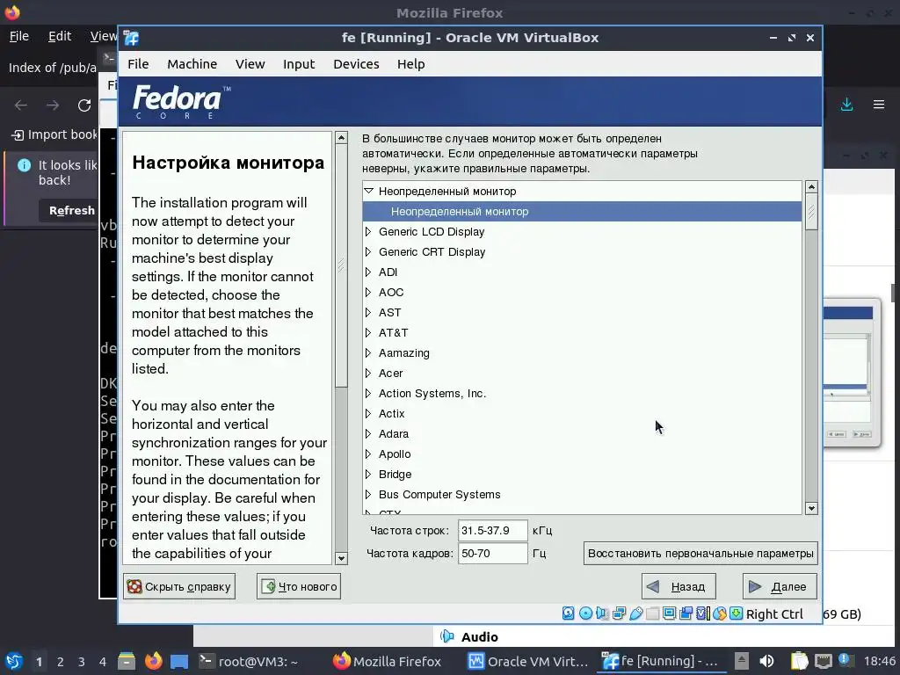Launch file manager from taskbar
This screenshot has height=675, width=900.
point(127,661)
